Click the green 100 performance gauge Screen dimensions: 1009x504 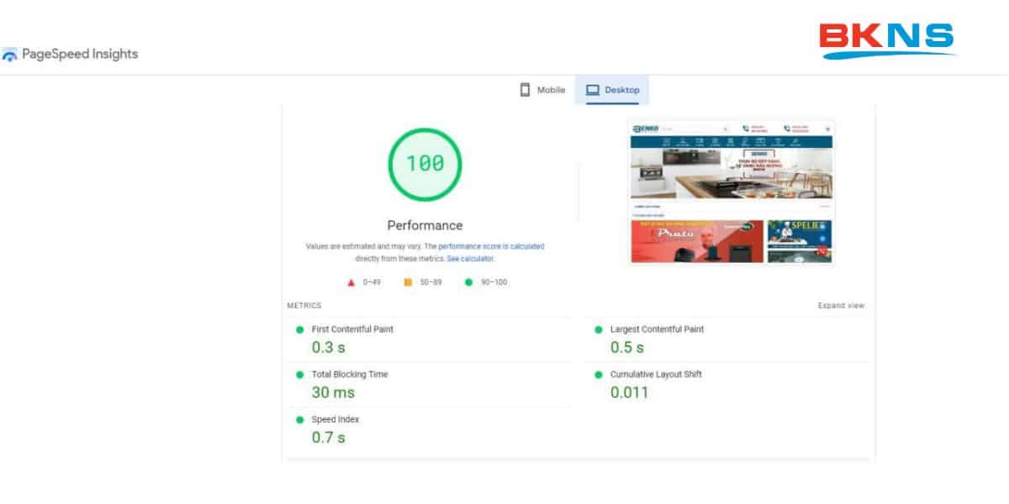[x=425, y=165]
